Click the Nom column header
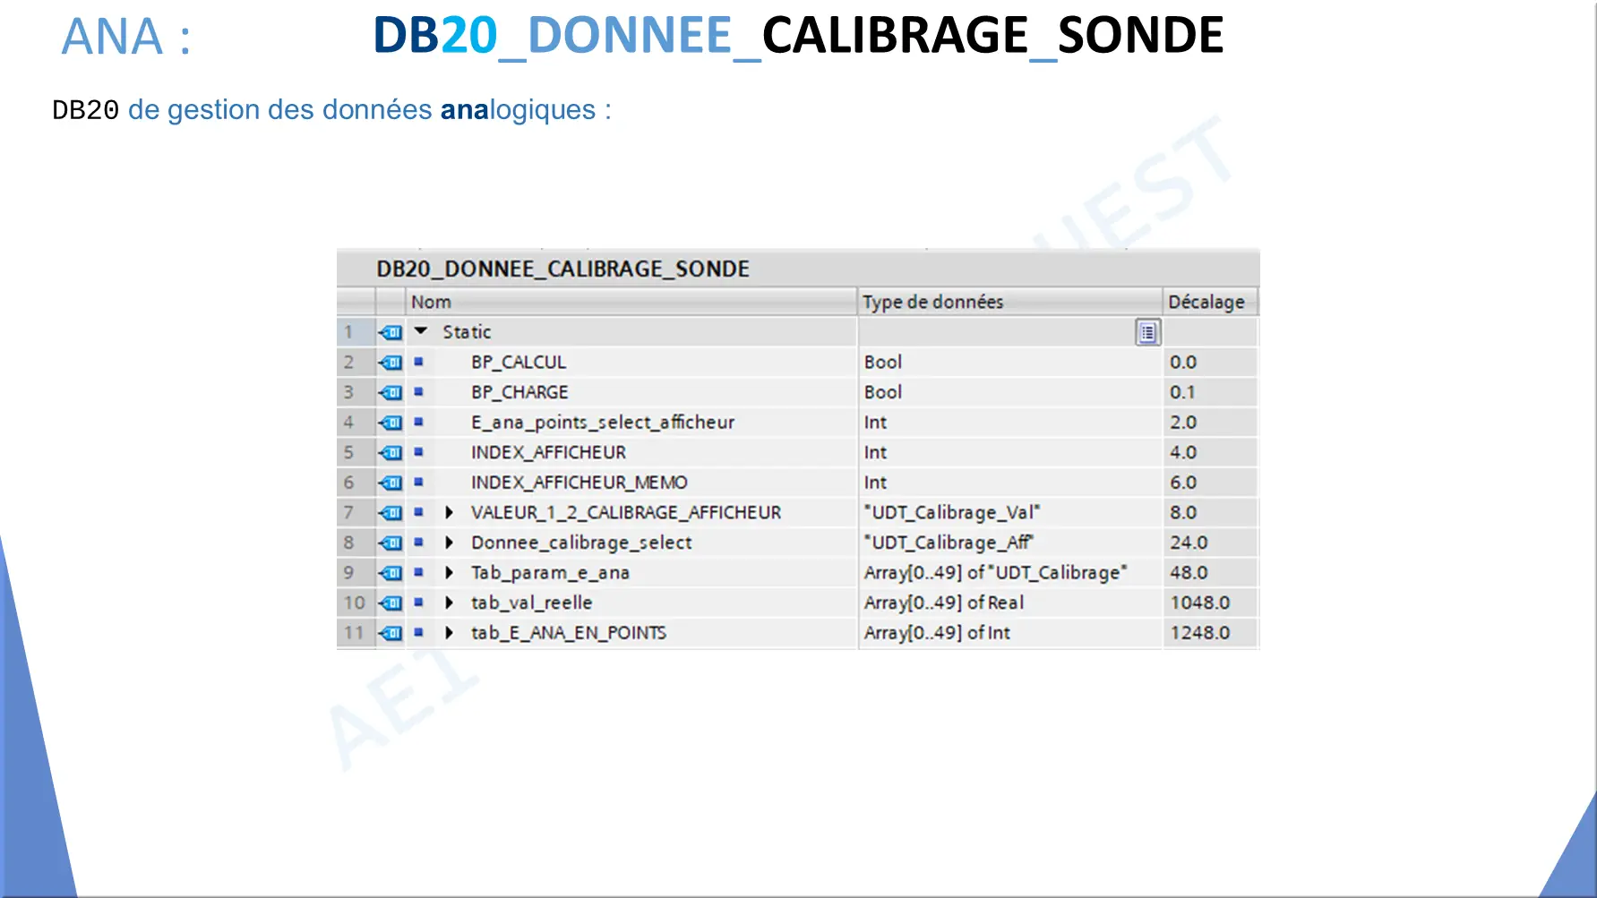Image resolution: width=1597 pixels, height=898 pixels. pos(631,302)
